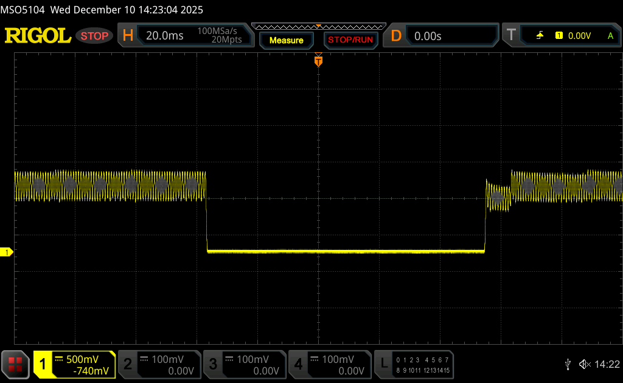Viewport: 623px width, 383px height.
Task: Click the rising edge trigger type icon
Action: 540,36
